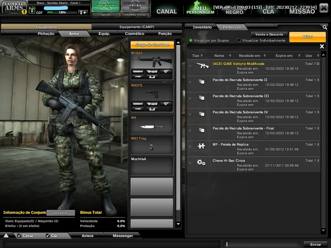Open Detalhes of set information
Viewport: 331px width, 248px height.
pos(60,213)
